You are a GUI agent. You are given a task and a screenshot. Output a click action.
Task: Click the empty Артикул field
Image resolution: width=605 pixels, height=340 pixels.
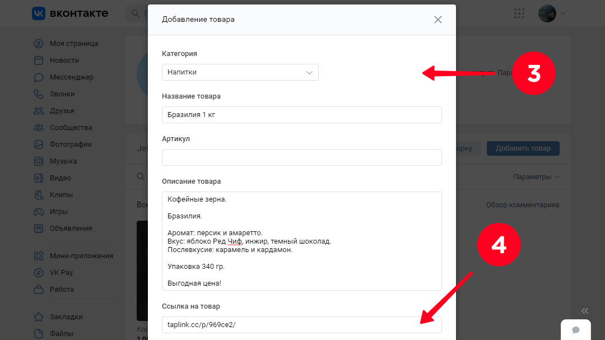click(x=302, y=157)
